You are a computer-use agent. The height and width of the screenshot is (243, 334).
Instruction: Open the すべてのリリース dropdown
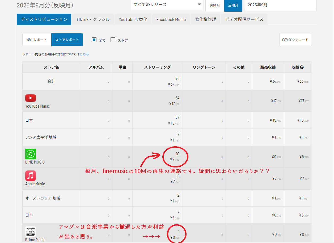pos(167,5)
